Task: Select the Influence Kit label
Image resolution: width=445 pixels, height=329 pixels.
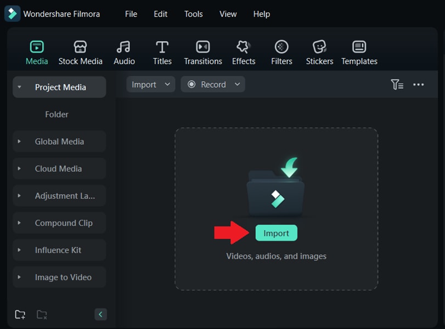Action: [58, 250]
